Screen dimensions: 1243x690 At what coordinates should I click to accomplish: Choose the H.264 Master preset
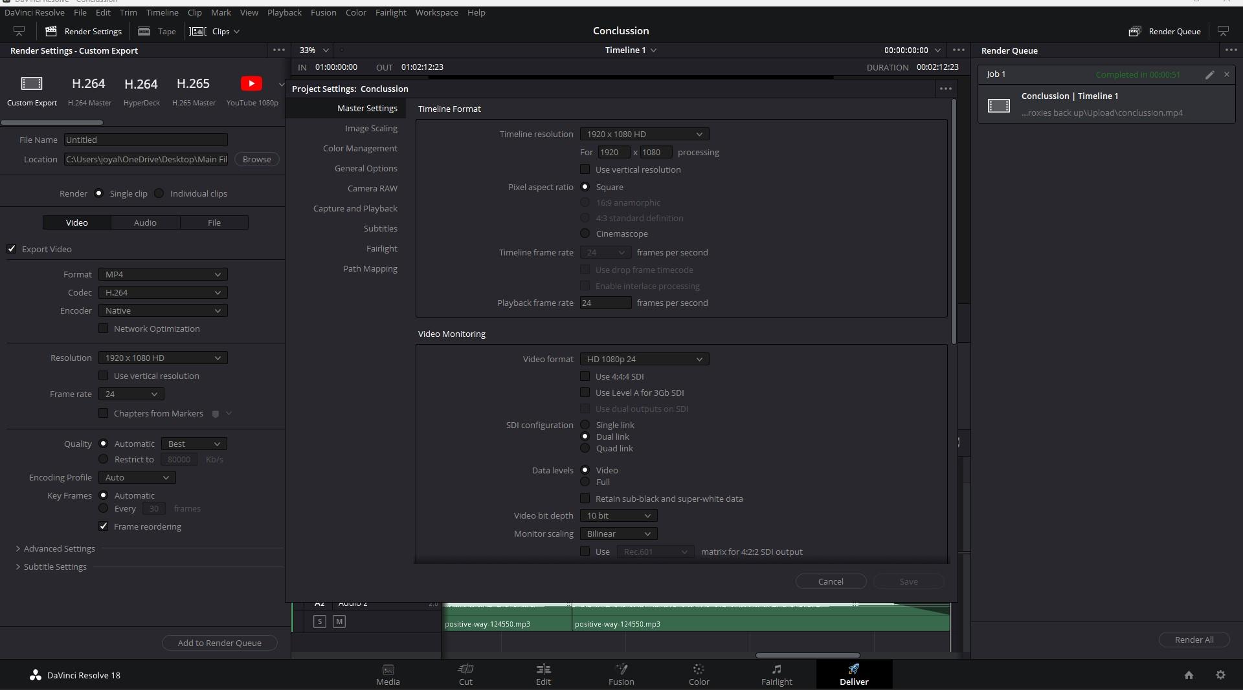click(89, 91)
